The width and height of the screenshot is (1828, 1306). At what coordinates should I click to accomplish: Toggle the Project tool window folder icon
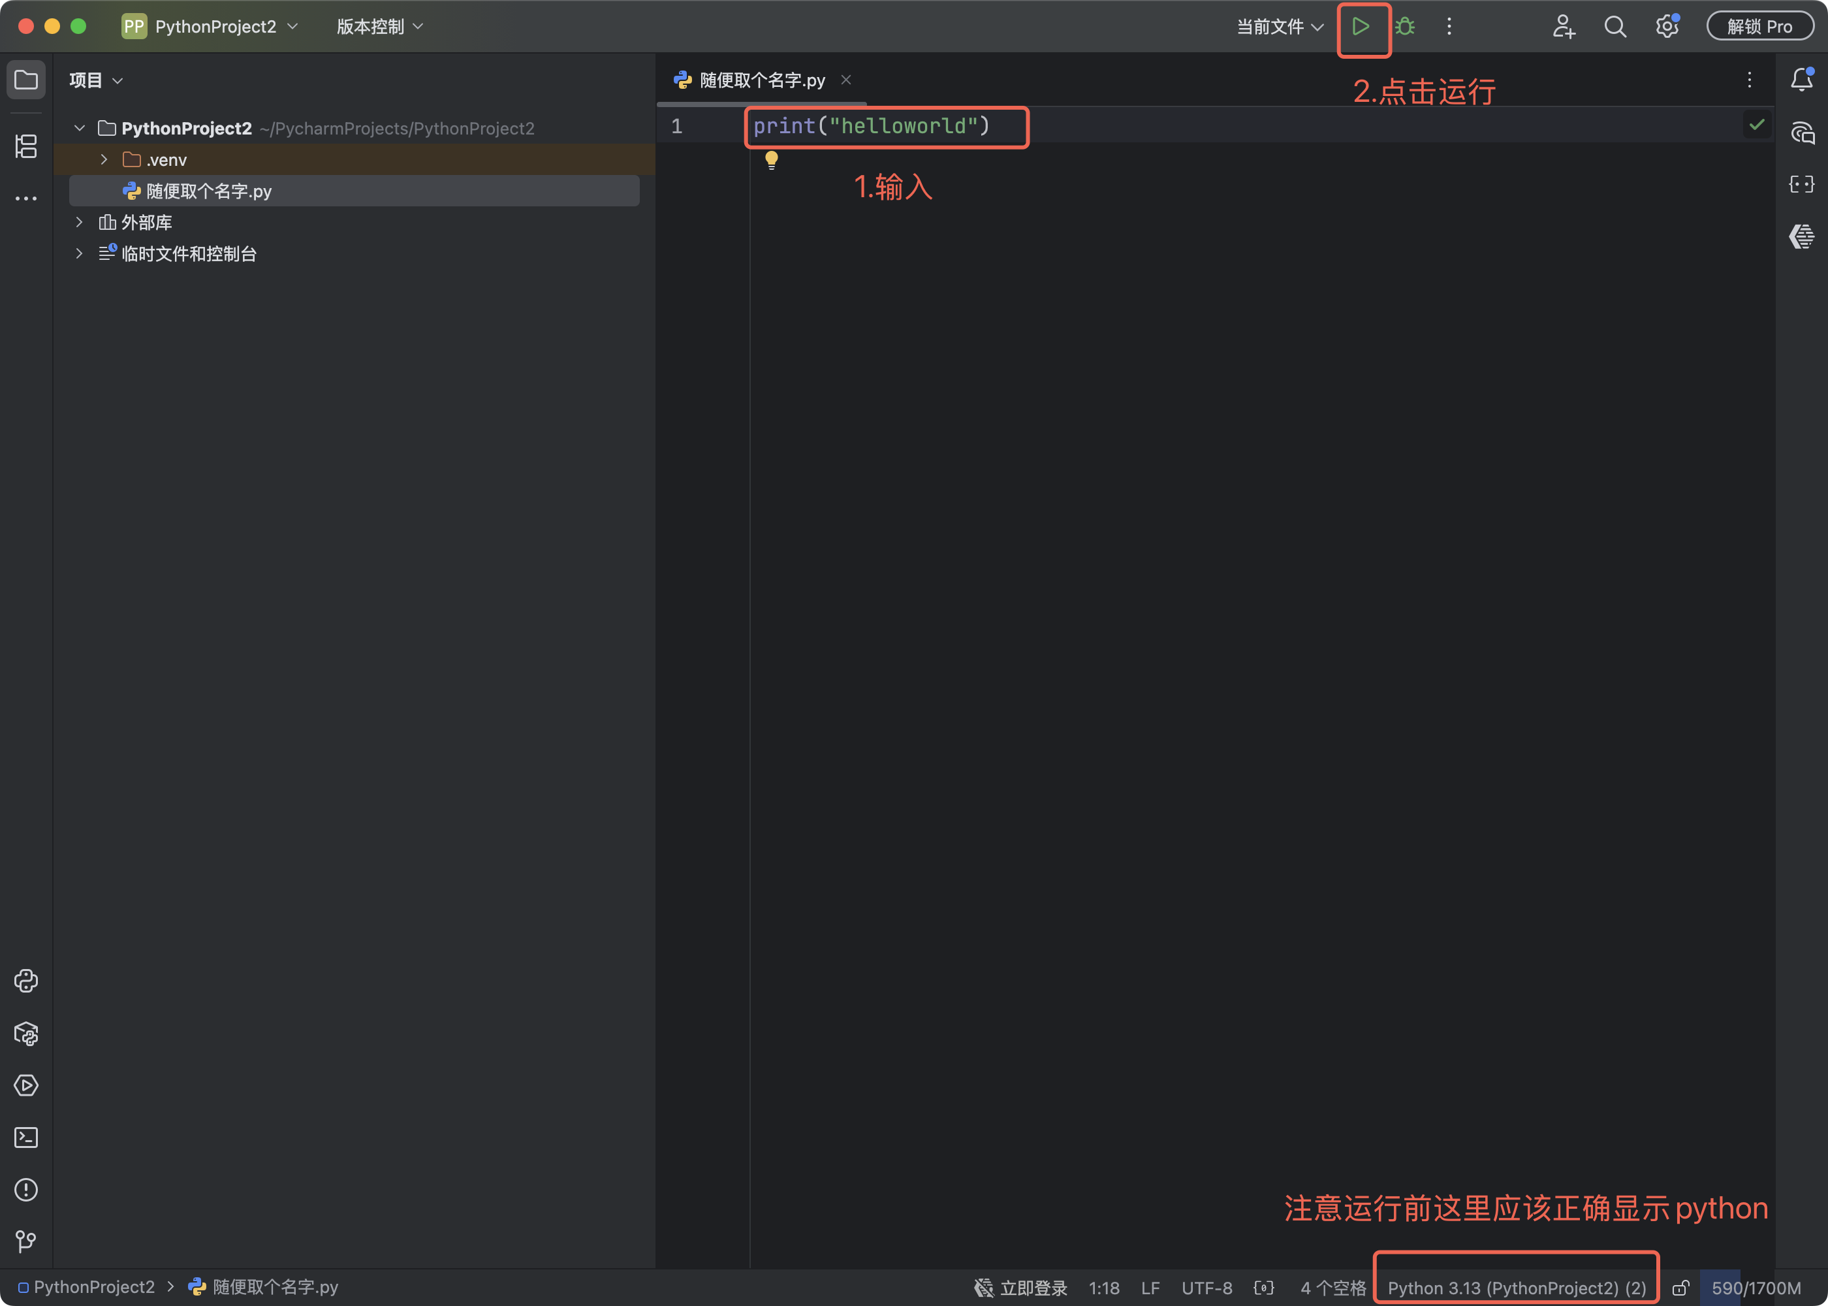coord(25,80)
